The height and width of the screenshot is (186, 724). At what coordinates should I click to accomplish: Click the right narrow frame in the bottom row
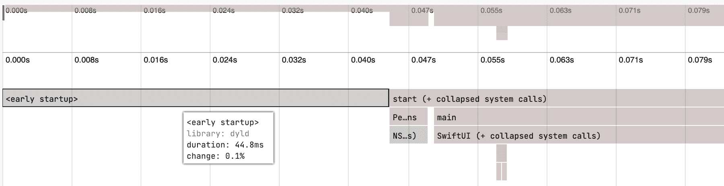coord(504,172)
